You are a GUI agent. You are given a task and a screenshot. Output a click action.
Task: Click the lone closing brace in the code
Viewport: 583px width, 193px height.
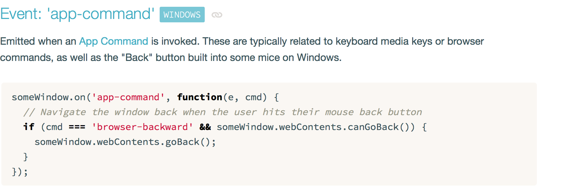[x=25, y=157]
